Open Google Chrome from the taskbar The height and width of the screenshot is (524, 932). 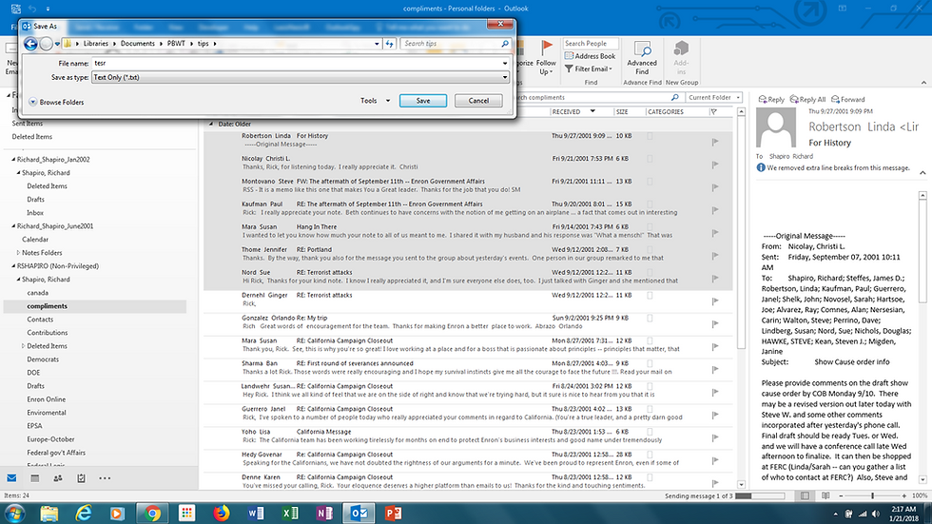tap(152, 513)
